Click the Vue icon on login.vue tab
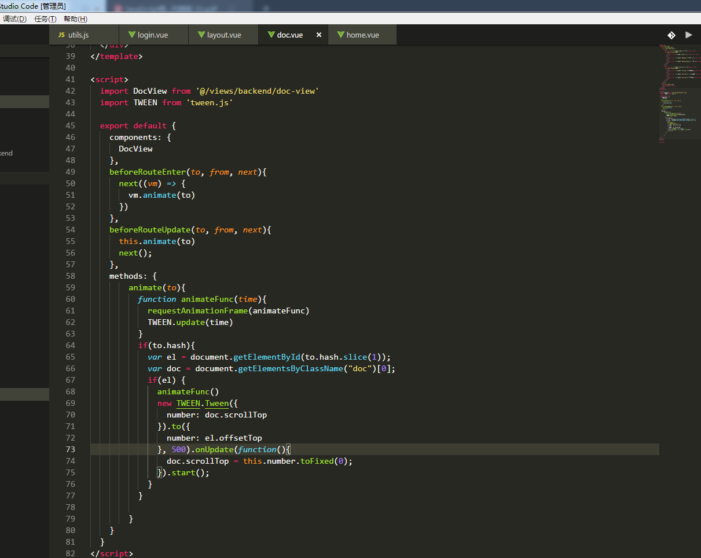701x558 pixels. point(132,35)
